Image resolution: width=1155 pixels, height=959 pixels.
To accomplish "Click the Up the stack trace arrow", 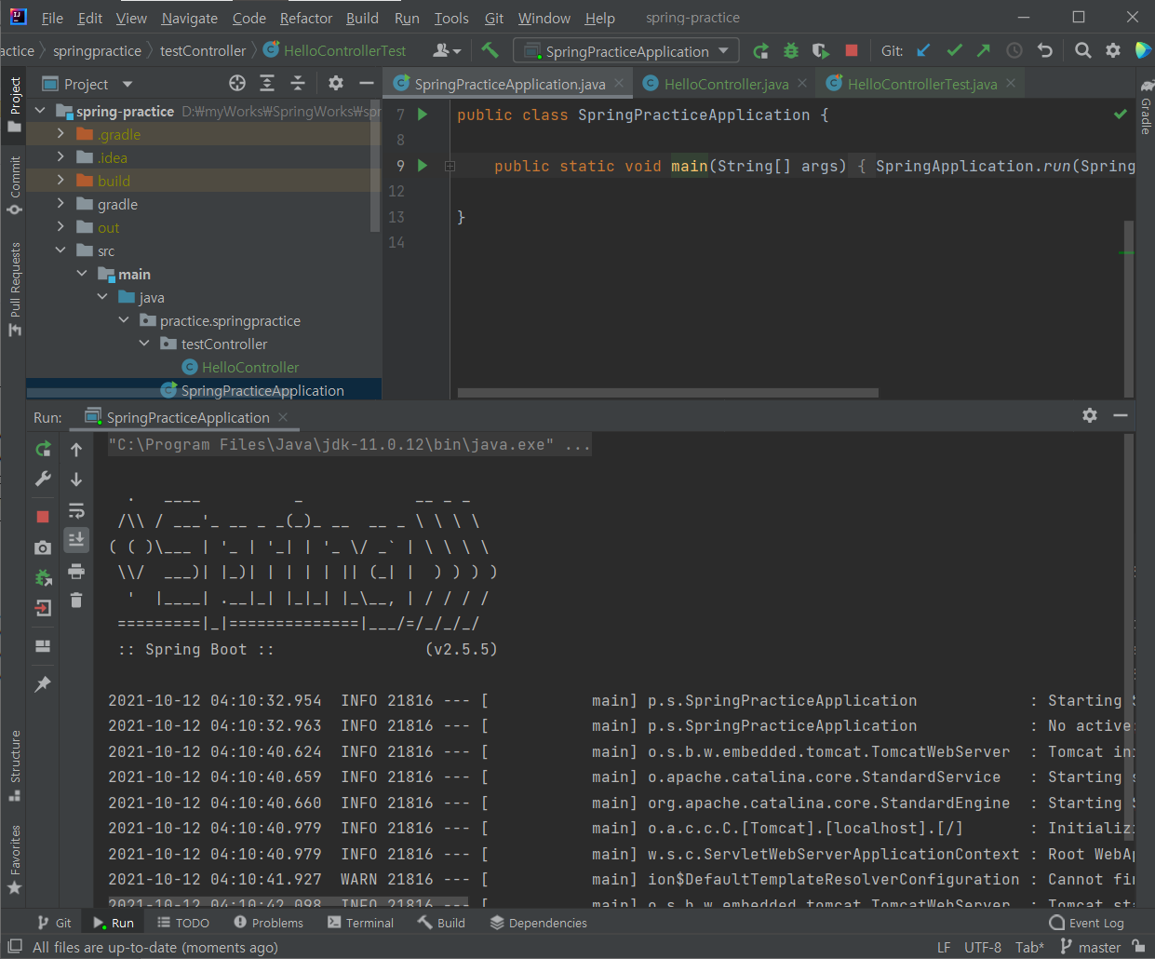I will pos(76,450).
